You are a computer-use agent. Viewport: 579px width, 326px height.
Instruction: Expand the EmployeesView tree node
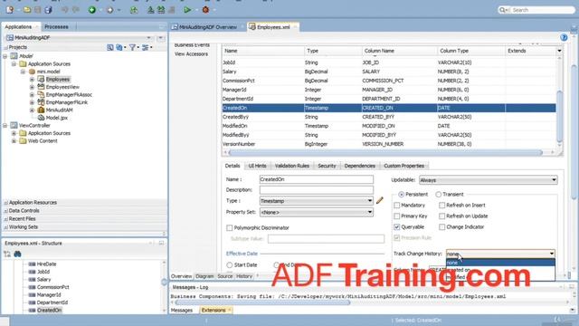pyautogui.click(x=32, y=87)
